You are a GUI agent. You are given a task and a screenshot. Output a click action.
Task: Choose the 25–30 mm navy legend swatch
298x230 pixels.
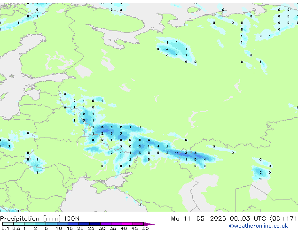(x=94, y=224)
